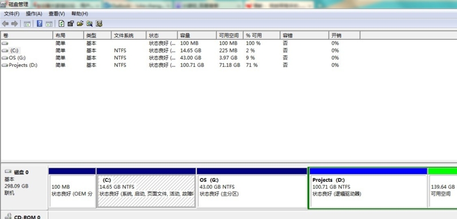457x219 pixels.
Task: Click the drive icon beside Projects (D:) in list
Action: click(5, 66)
